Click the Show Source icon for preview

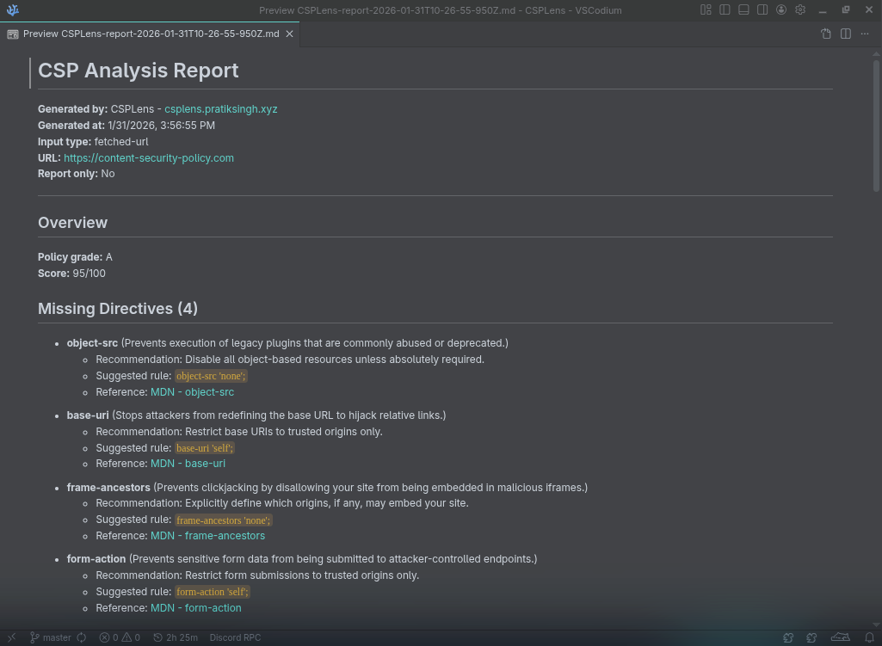point(826,34)
